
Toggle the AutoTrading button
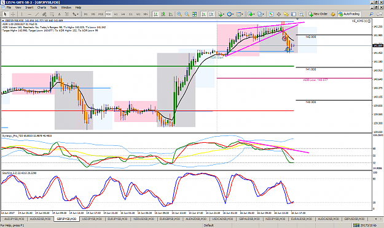pos(349,14)
